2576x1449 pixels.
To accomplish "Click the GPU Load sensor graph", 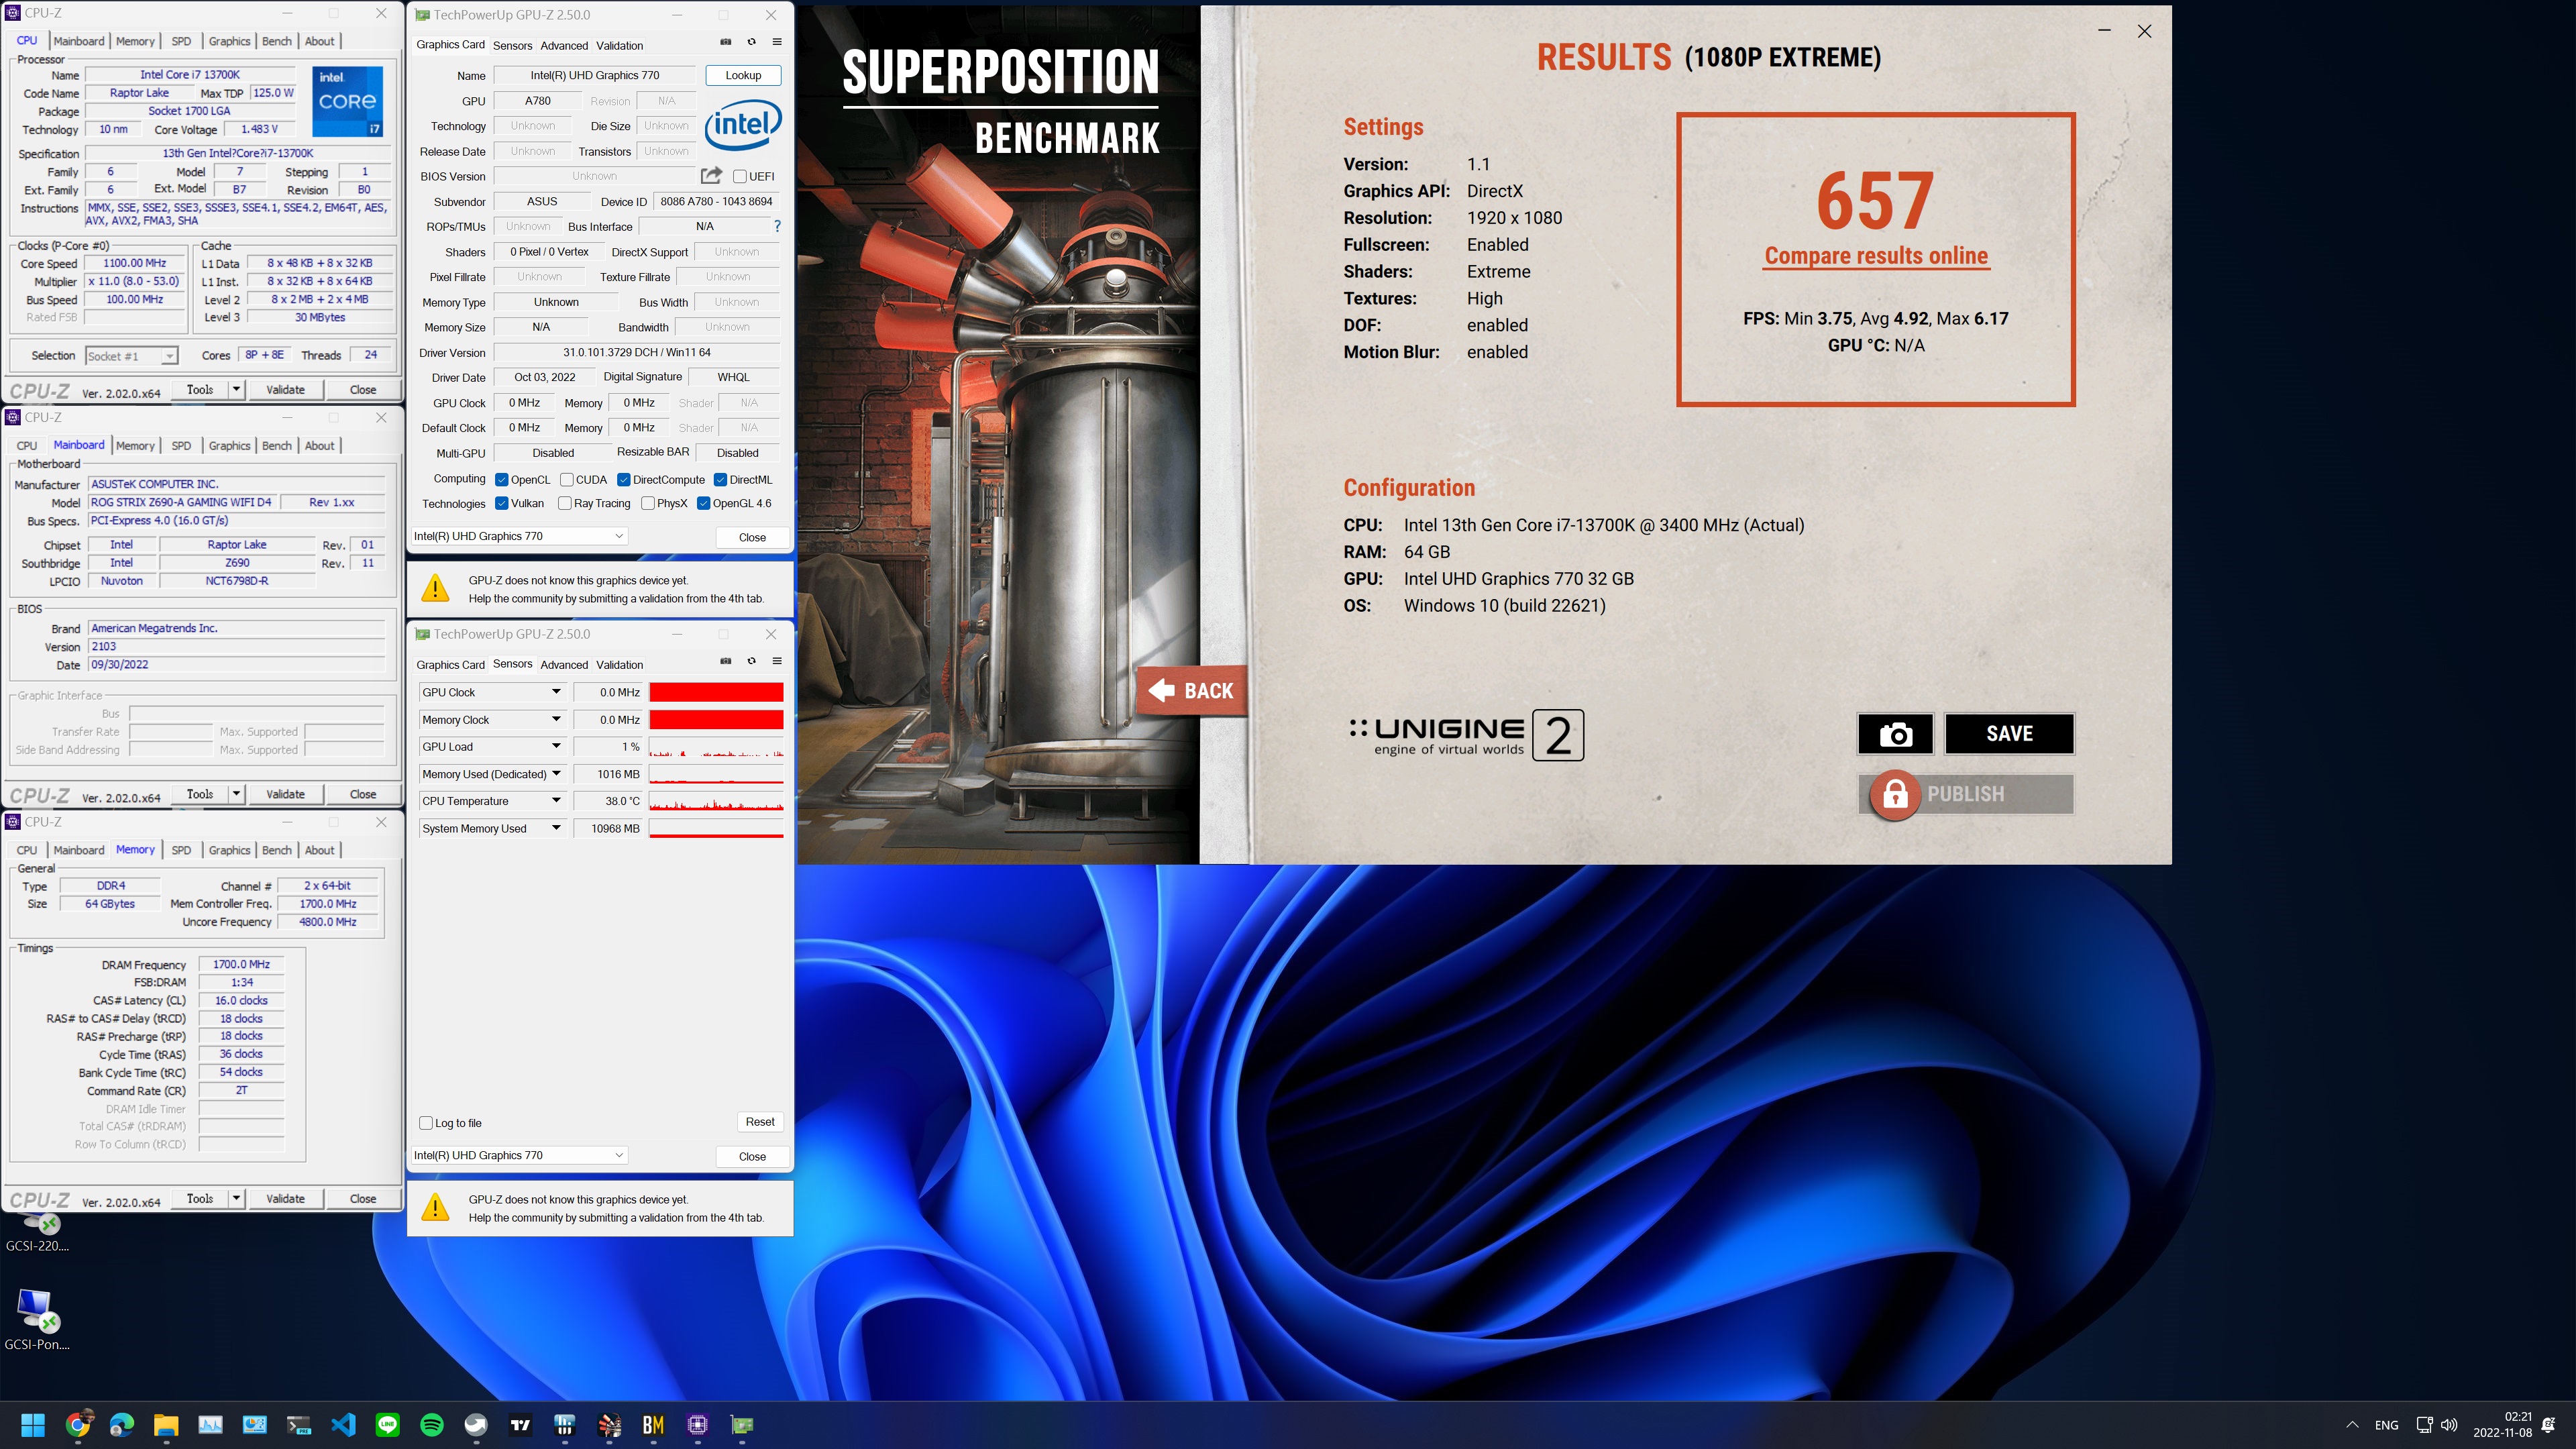I will point(716,747).
